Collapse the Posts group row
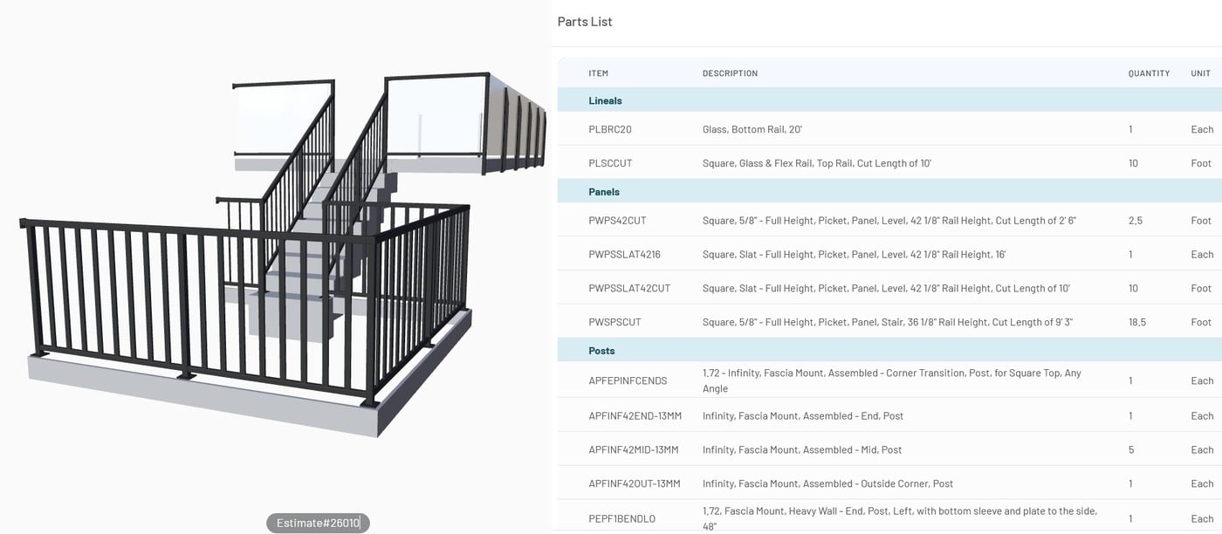 (x=601, y=351)
